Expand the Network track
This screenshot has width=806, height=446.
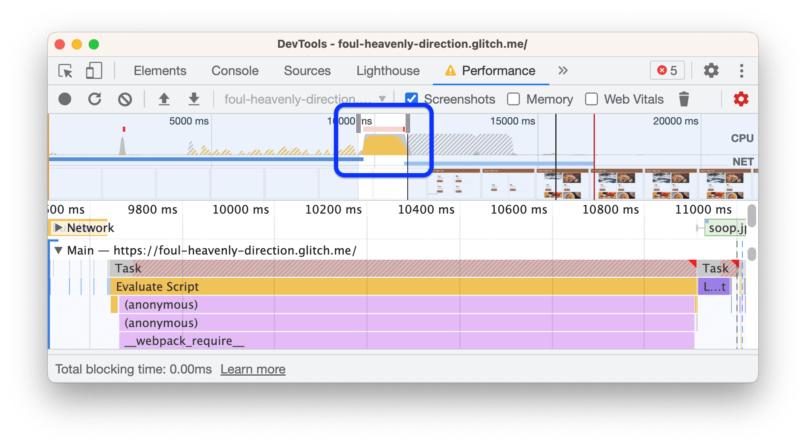(x=58, y=228)
